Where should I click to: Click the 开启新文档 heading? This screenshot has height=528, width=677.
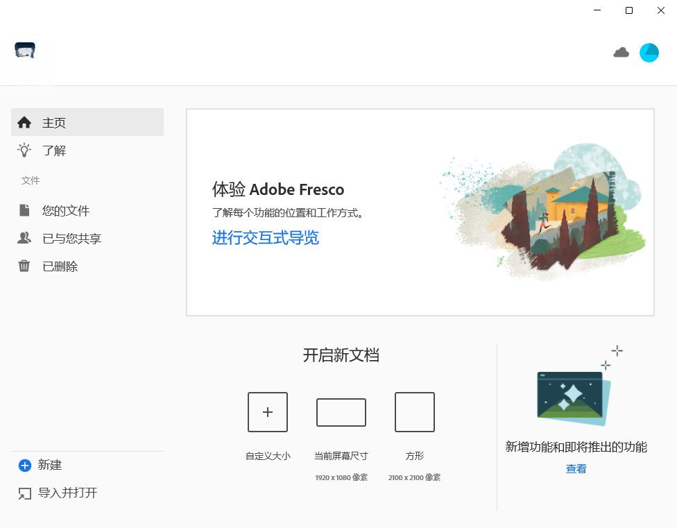(x=341, y=355)
